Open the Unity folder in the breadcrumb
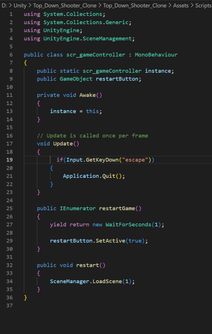This screenshot has width=212, height=334. tap(20, 6)
